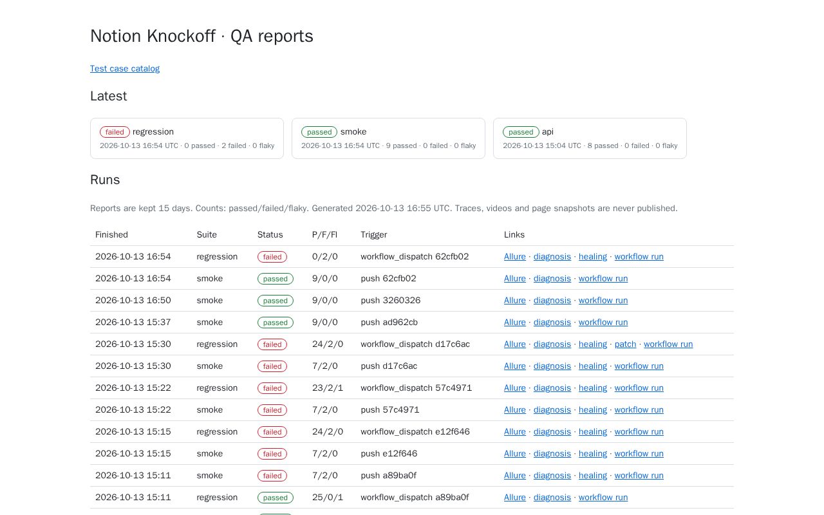Image resolution: width=824 pixels, height=515 pixels.
Task: Open healing link for push a89ba0f run
Action: pos(593,476)
